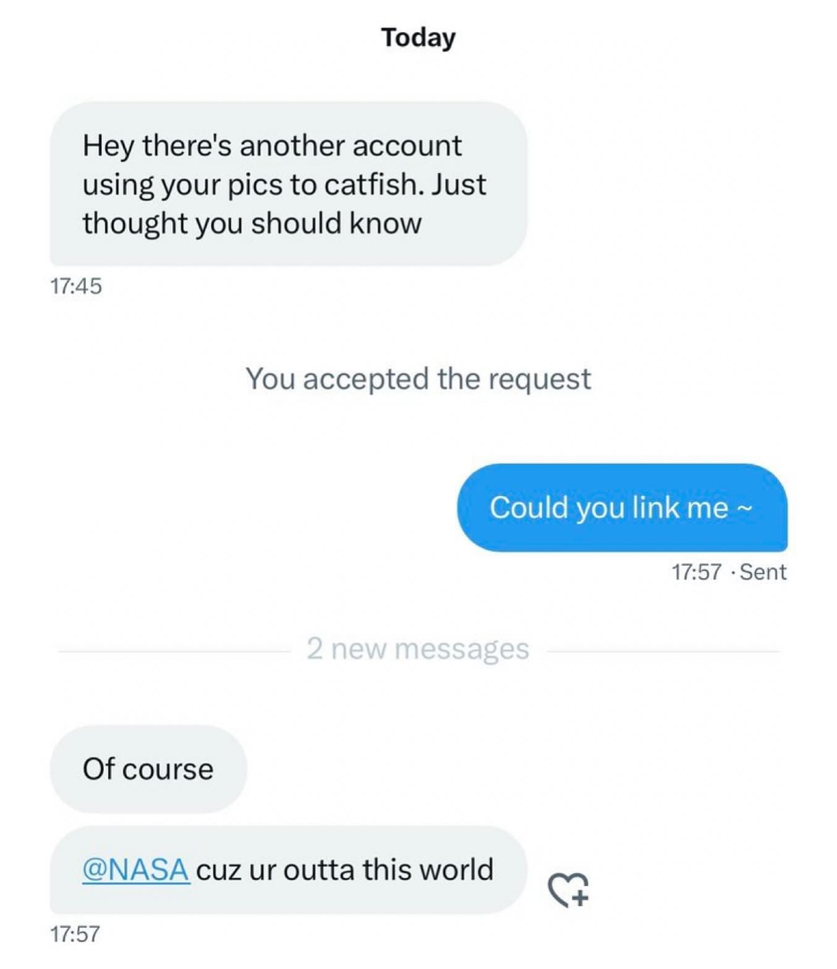The width and height of the screenshot is (837, 969).
Task: Select the 'Of course' message bubble
Action: pyautogui.click(x=148, y=769)
